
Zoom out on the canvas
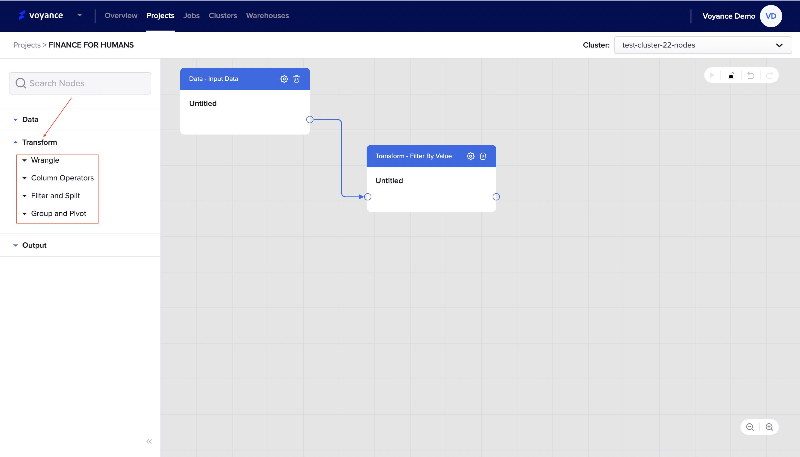pyautogui.click(x=750, y=427)
